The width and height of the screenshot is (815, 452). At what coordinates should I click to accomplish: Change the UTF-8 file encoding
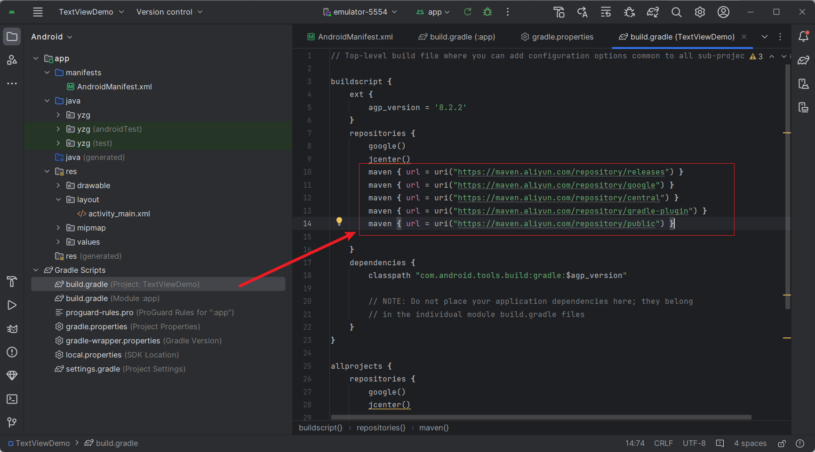694,444
